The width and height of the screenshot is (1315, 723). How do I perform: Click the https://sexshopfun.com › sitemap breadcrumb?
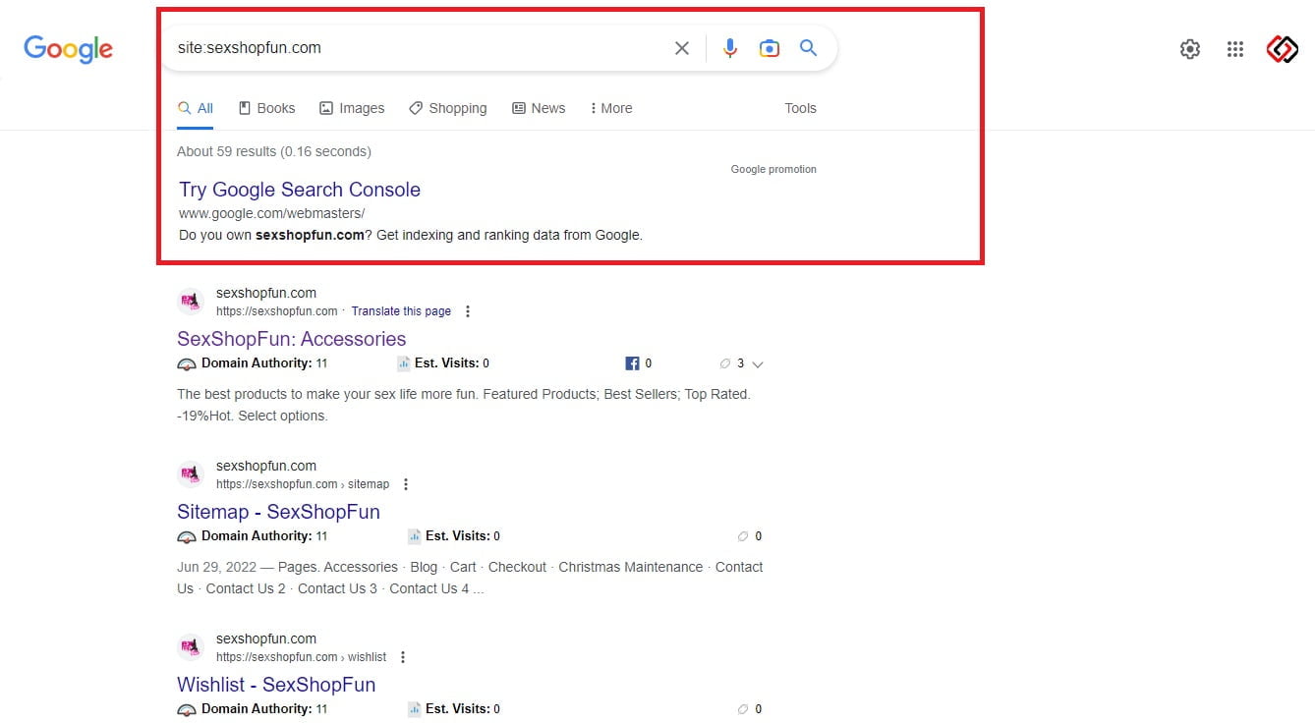303,484
